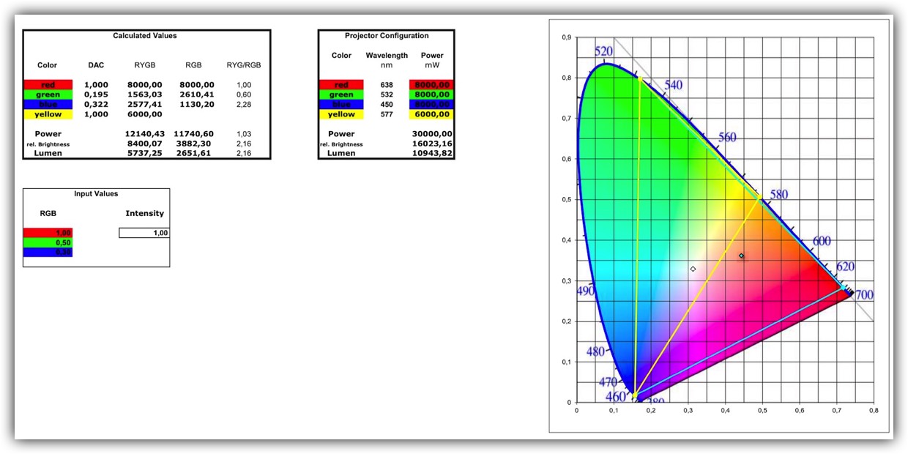Select the RYGB Lumen value 5737,25
The image size is (908, 454).
(x=144, y=153)
